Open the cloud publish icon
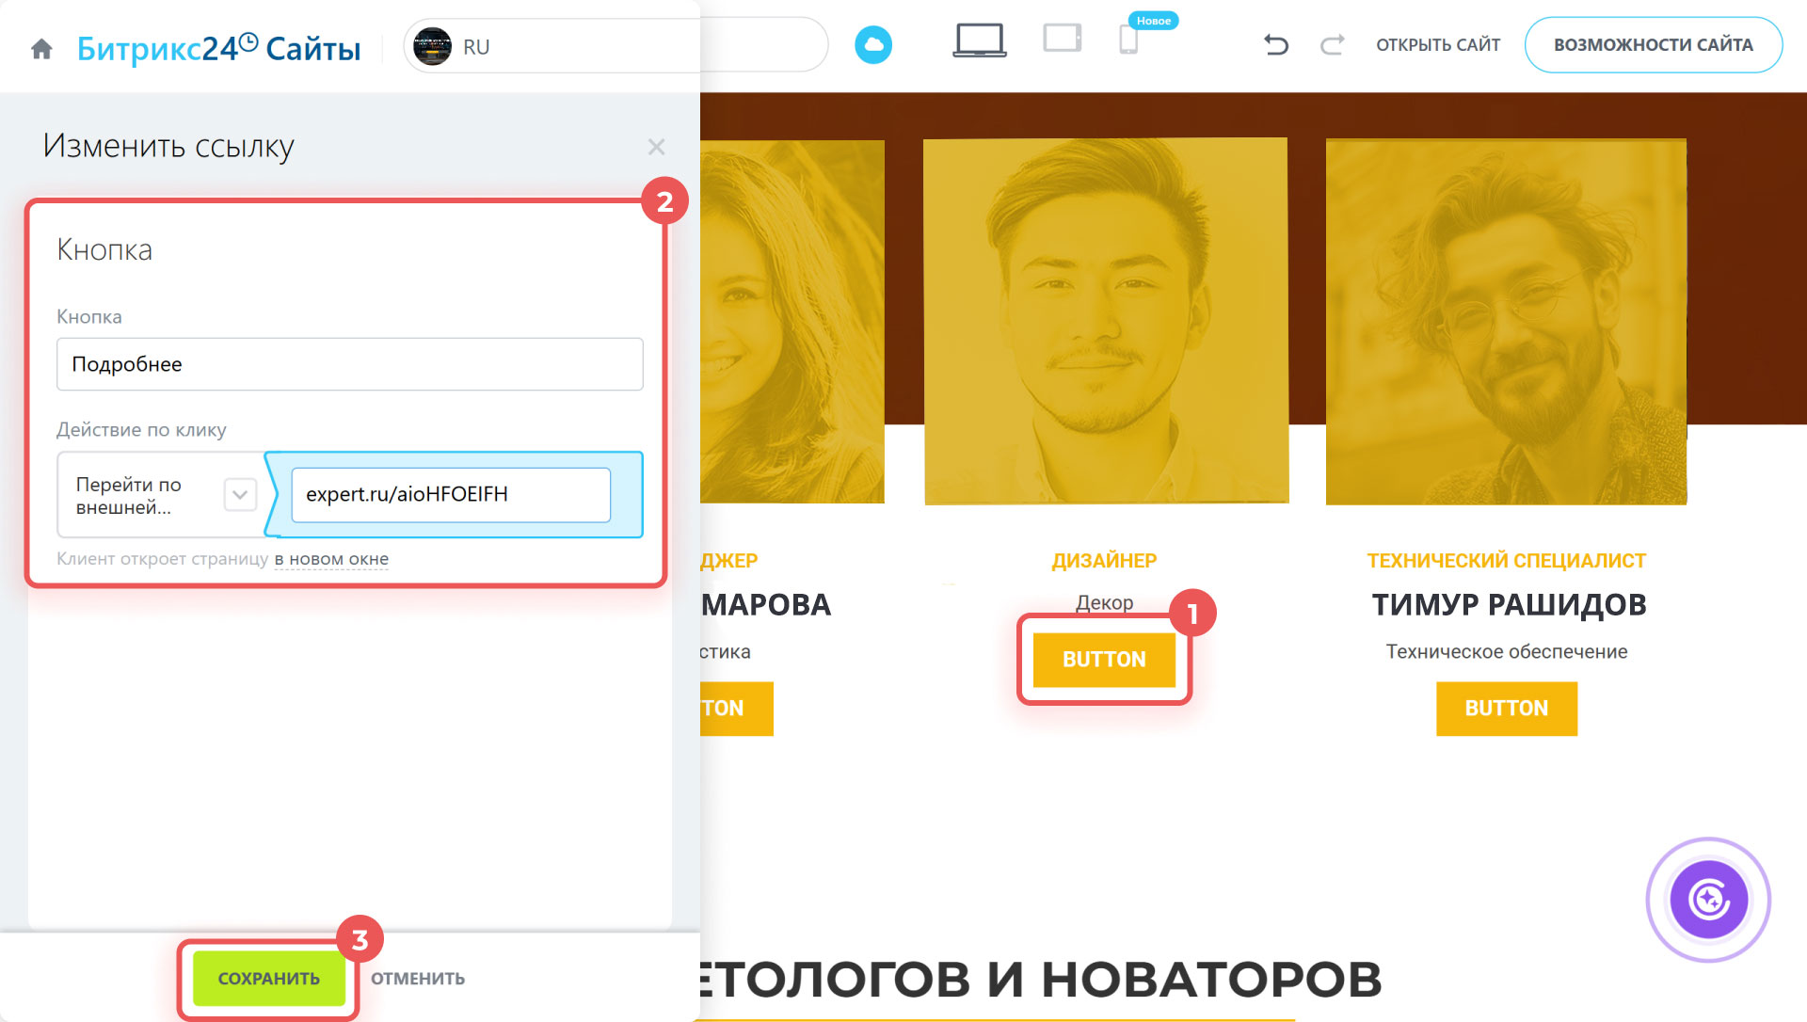 click(874, 44)
